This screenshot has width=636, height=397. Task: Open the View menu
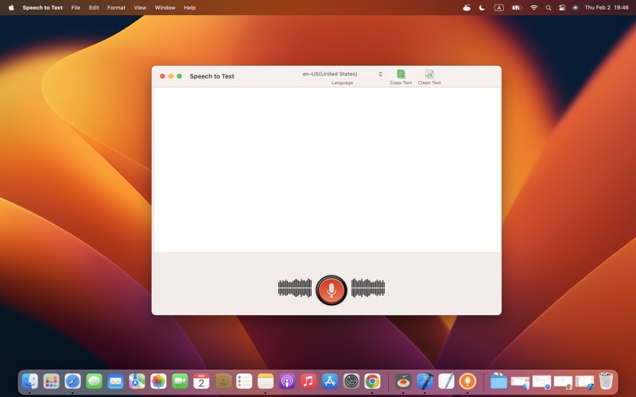[x=140, y=8]
